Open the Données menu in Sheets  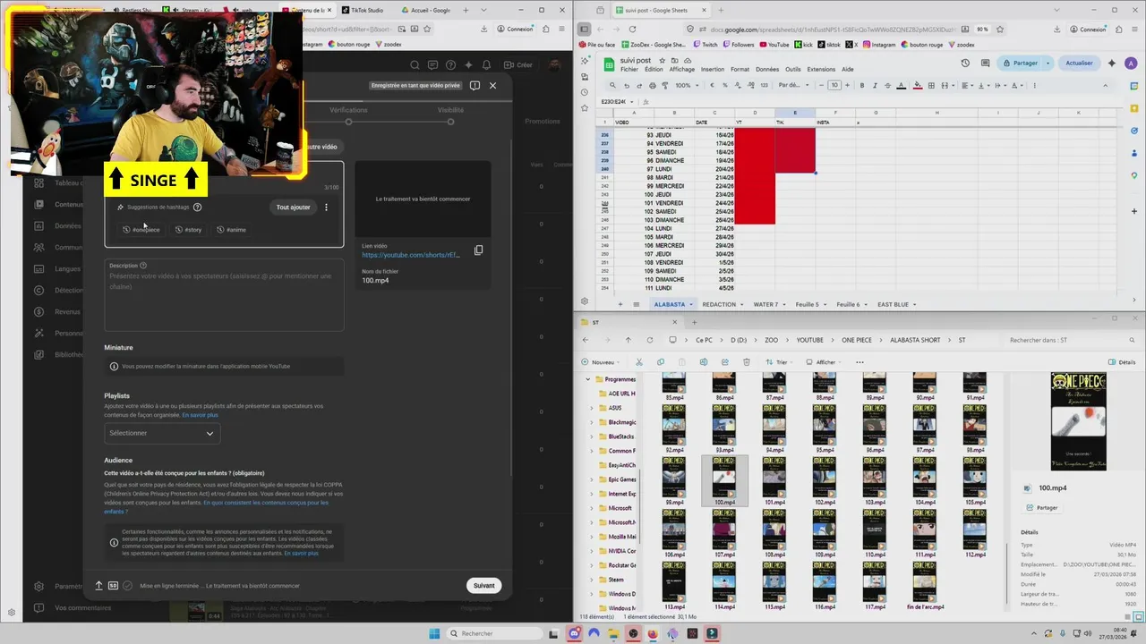767,69
